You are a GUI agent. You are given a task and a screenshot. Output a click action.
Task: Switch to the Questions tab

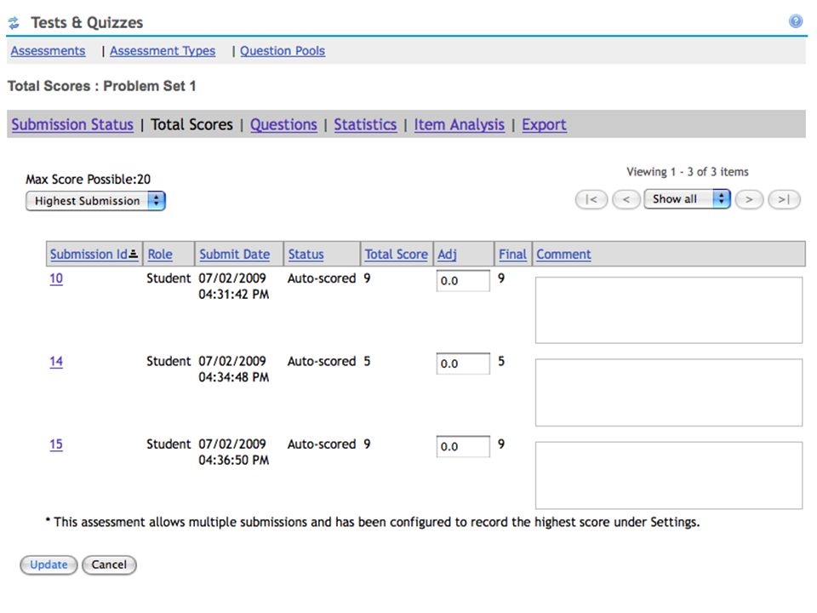click(283, 124)
